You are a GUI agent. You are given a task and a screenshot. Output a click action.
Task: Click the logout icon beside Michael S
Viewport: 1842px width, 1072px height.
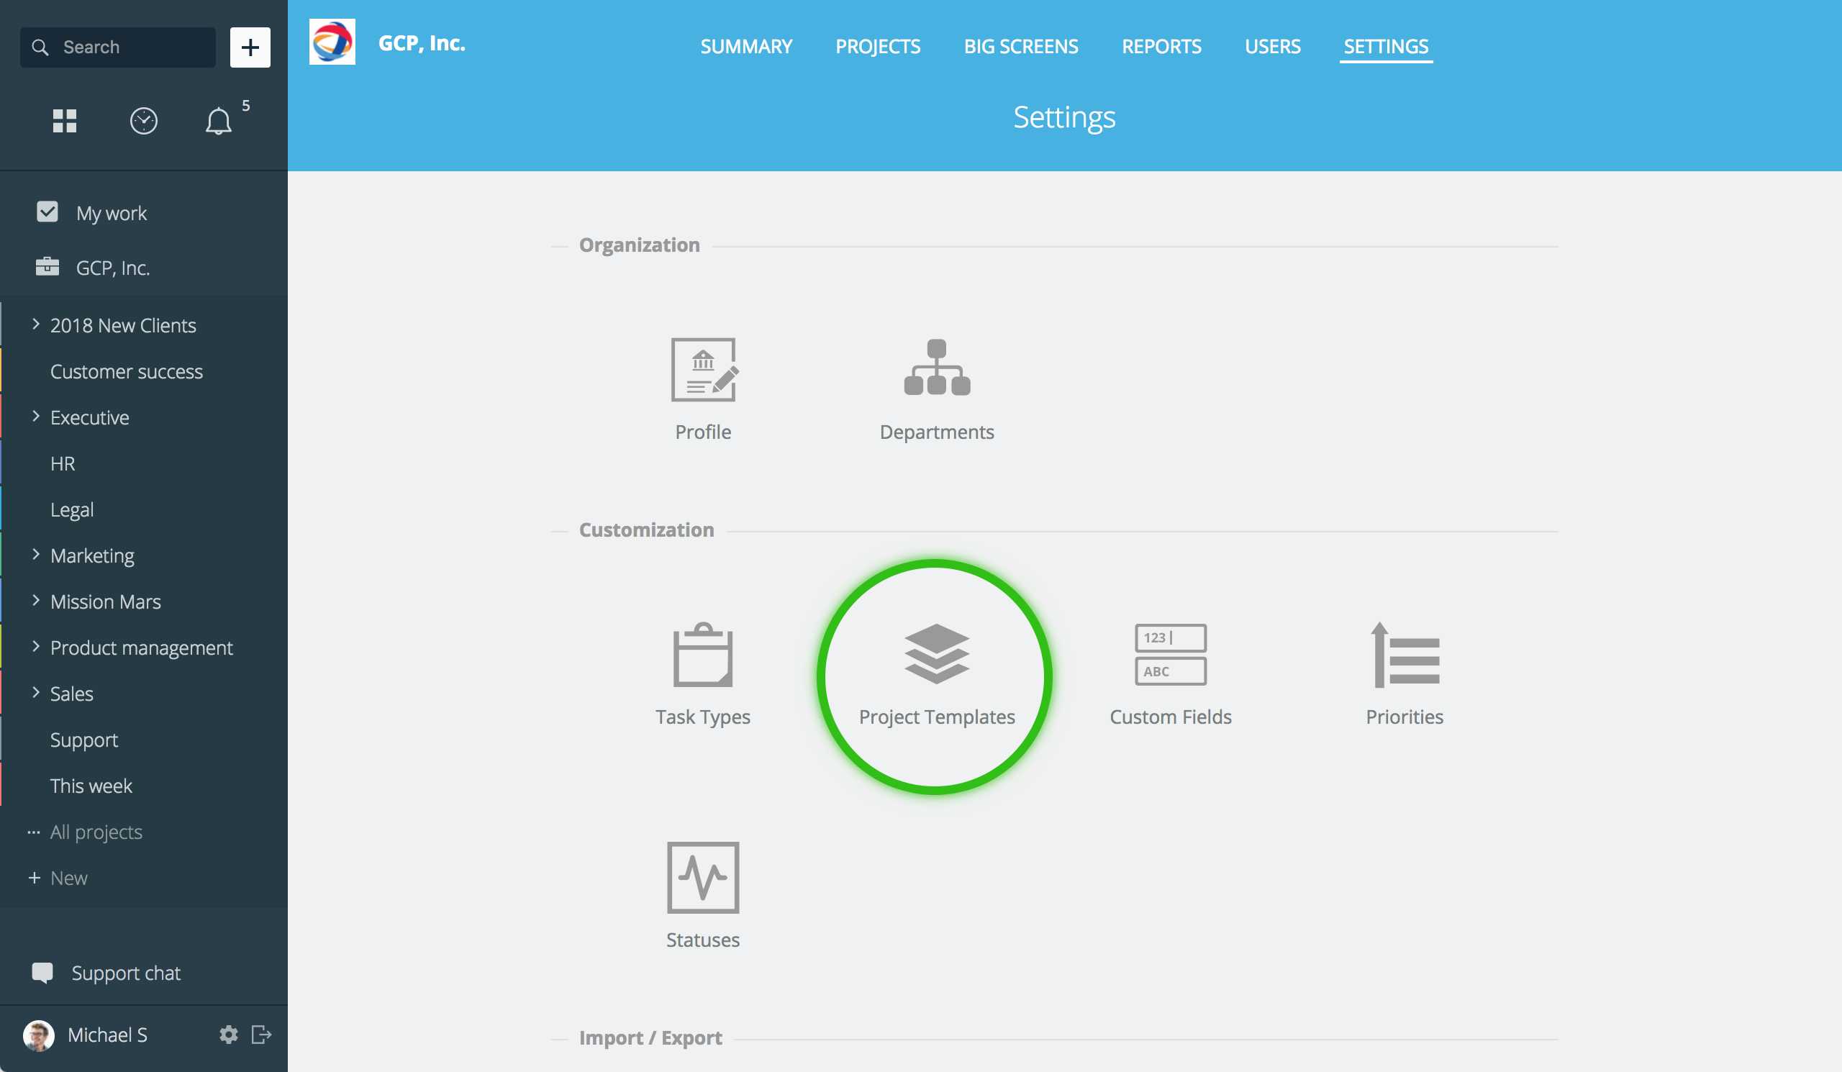(261, 1034)
